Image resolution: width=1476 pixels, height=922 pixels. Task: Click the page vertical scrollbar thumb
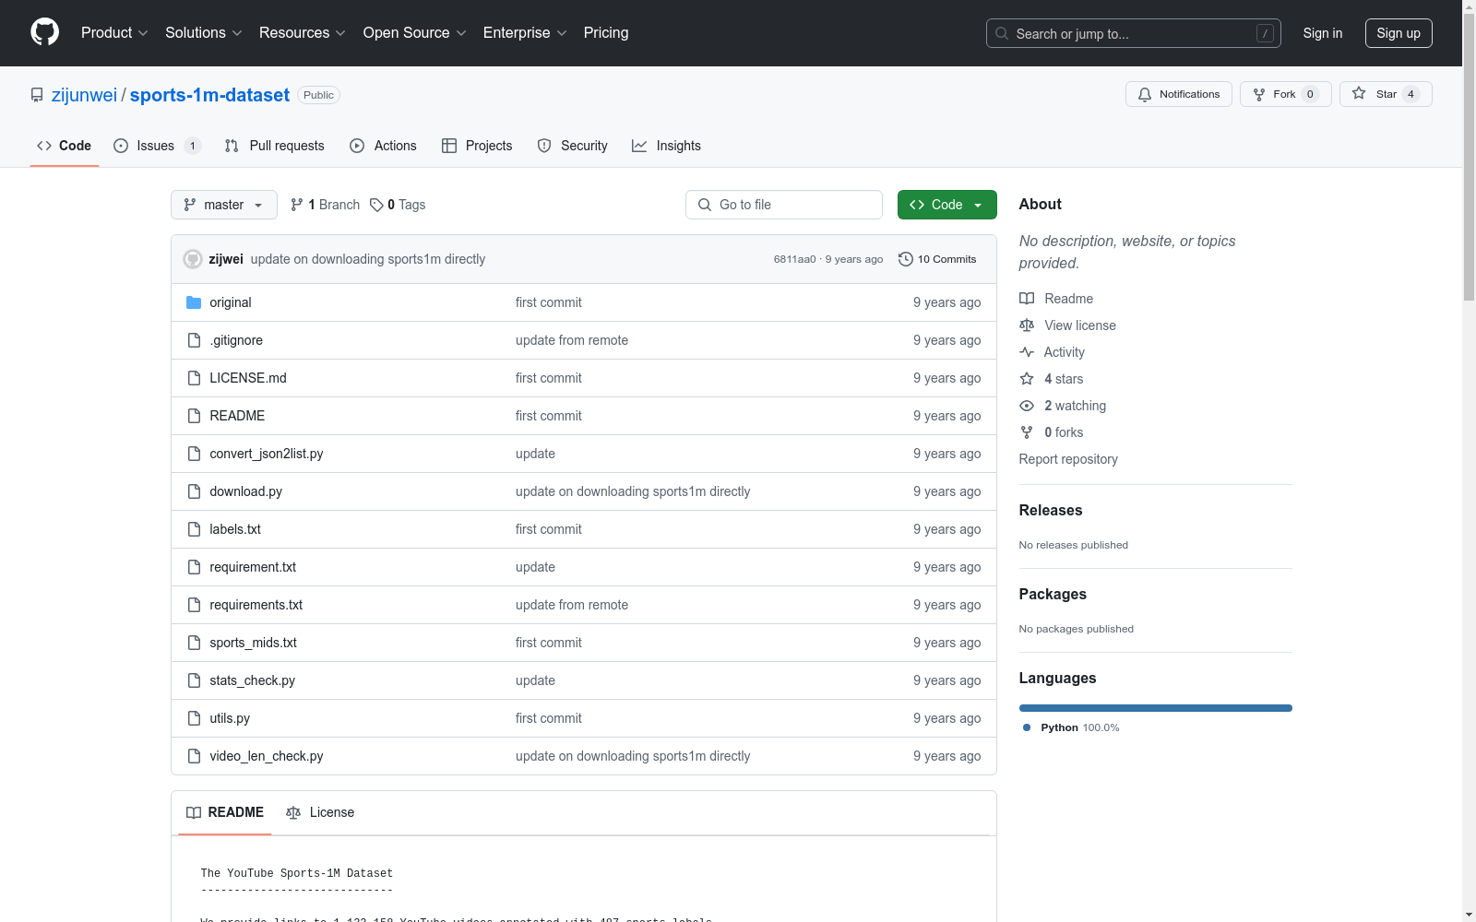point(1469,155)
